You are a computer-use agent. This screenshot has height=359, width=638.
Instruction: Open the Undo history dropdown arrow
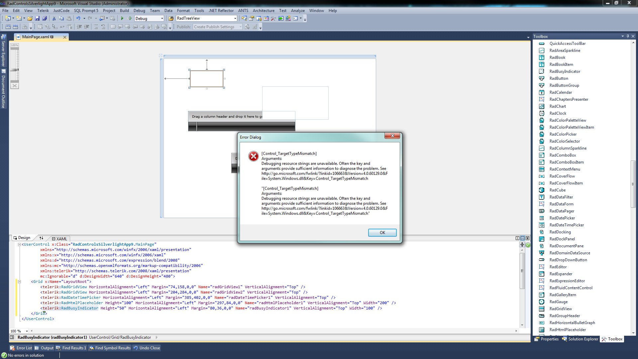[x=84, y=19]
